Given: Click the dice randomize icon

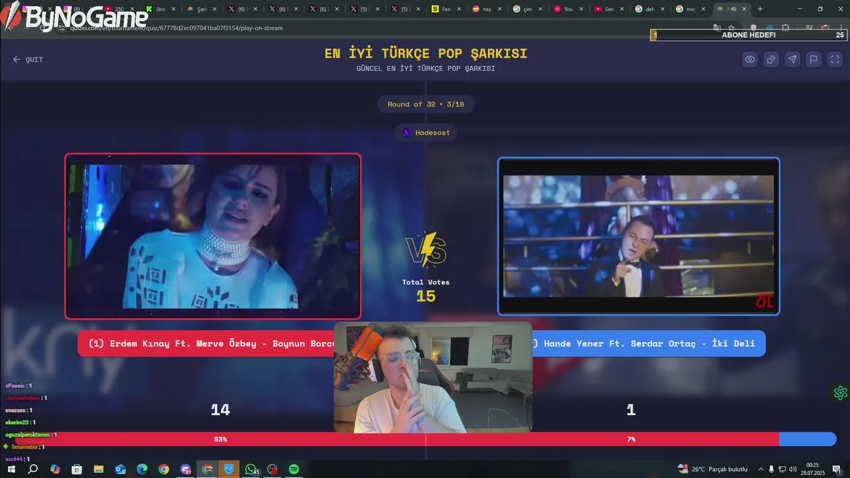Looking at the screenshot, I should coord(771,59).
